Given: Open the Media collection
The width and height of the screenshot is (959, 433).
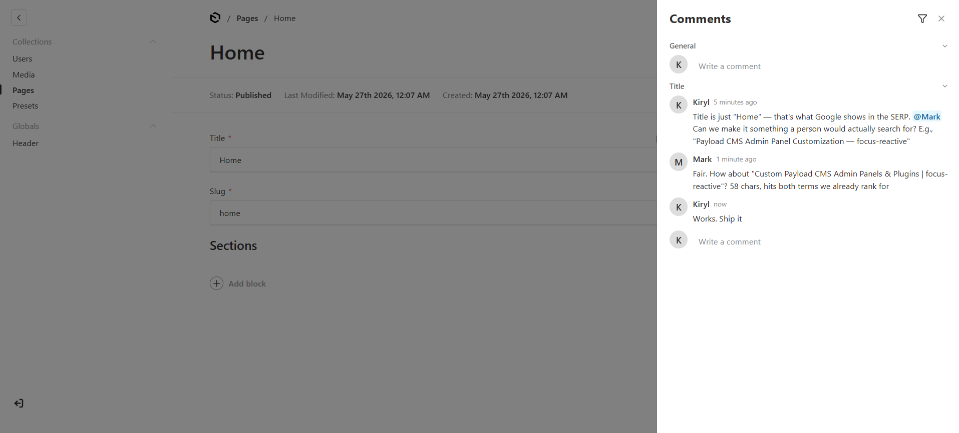Looking at the screenshot, I should pos(24,74).
